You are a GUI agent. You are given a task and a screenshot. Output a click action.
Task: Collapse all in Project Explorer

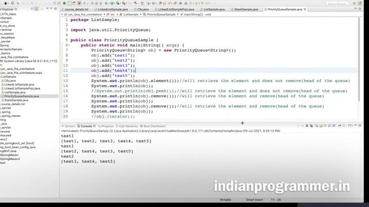[32, 9]
